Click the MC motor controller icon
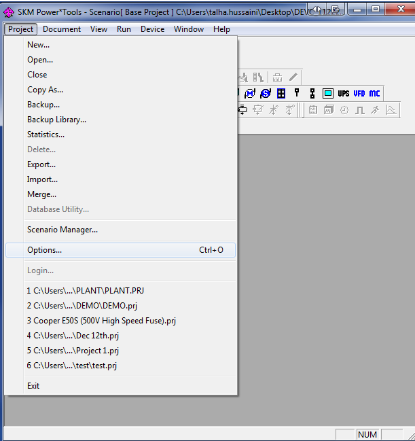Viewport: 415px width, 441px height. pos(375,93)
